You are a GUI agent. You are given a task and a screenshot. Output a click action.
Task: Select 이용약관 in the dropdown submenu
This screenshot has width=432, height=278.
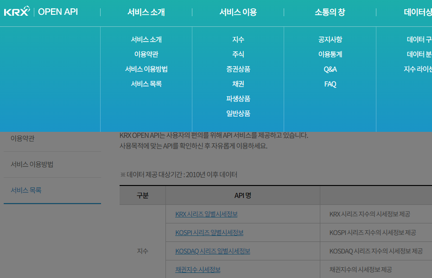pos(146,54)
